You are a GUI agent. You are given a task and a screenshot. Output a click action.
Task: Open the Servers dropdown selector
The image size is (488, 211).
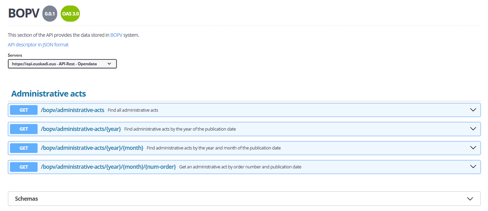click(62, 64)
